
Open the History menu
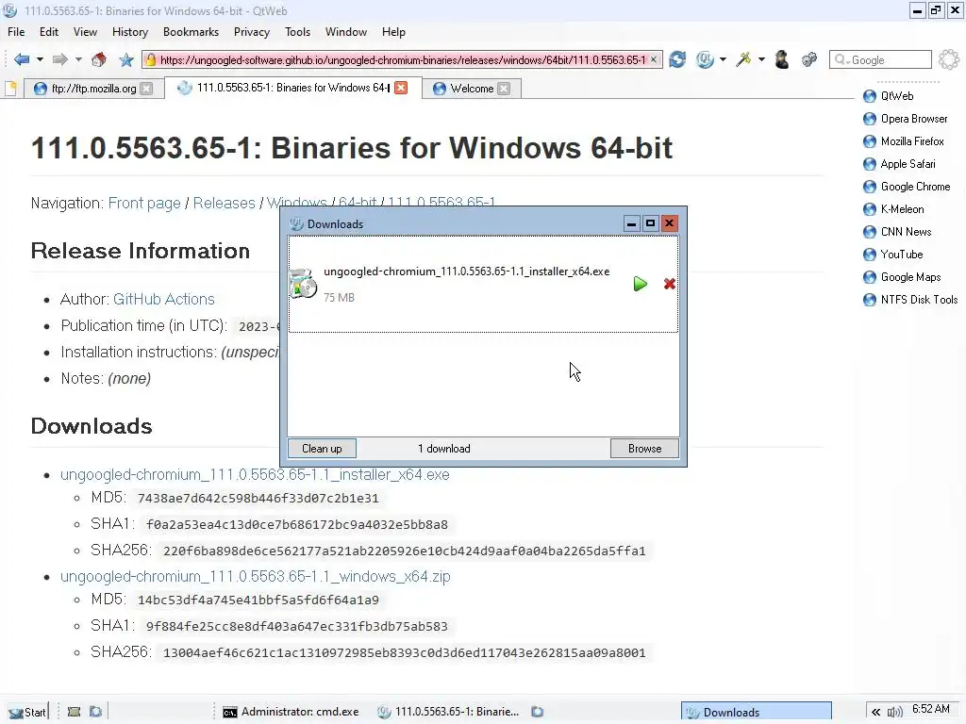130,32
